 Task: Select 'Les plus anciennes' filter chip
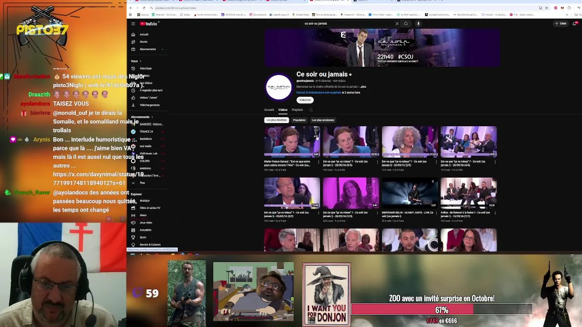point(323,120)
